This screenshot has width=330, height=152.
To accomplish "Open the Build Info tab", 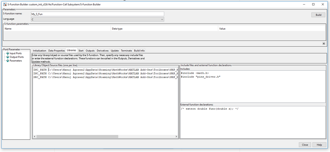I will [x=139, y=51].
